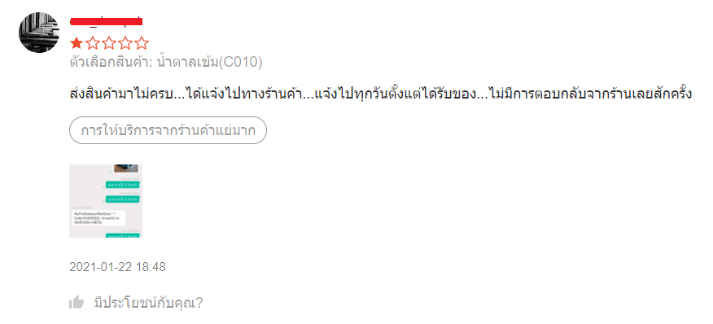This screenshot has height=324, width=713.
Task: Click the second empty star
Action: click(93, 44)
